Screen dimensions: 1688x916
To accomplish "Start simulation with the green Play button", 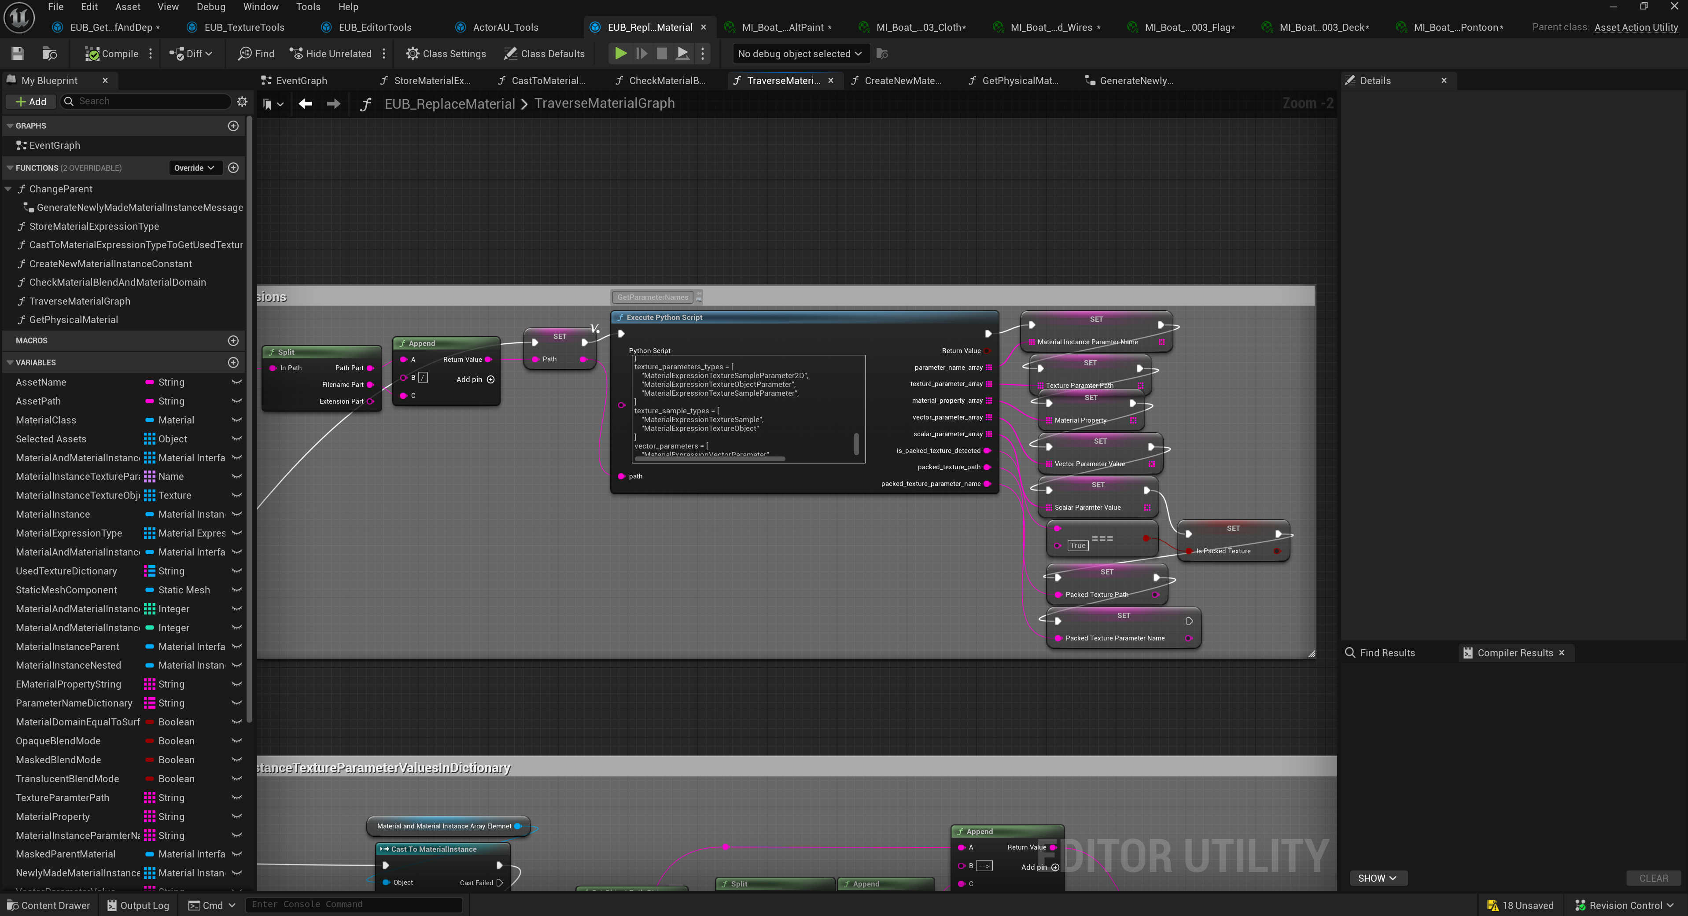I will (620, 54).
